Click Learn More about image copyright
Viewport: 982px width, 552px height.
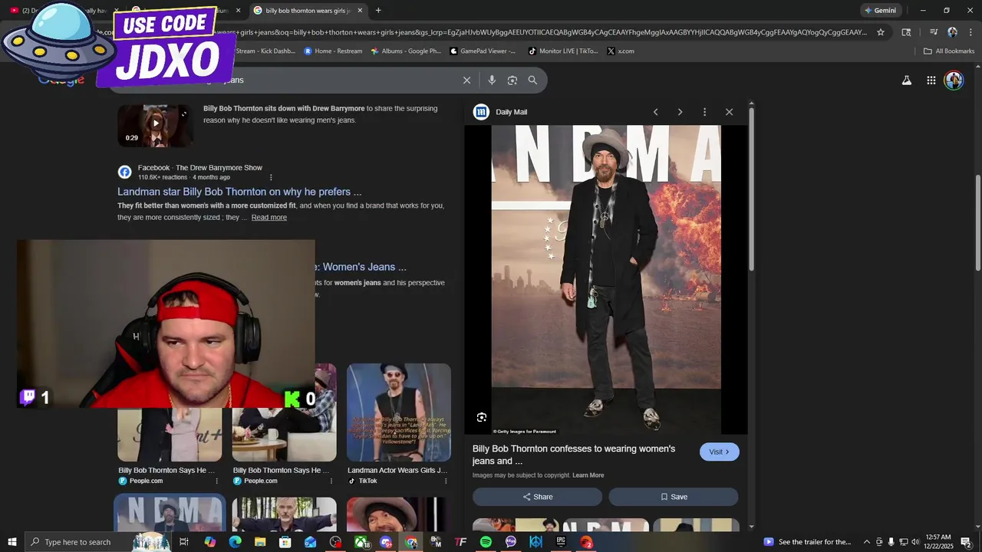(588, 475)
